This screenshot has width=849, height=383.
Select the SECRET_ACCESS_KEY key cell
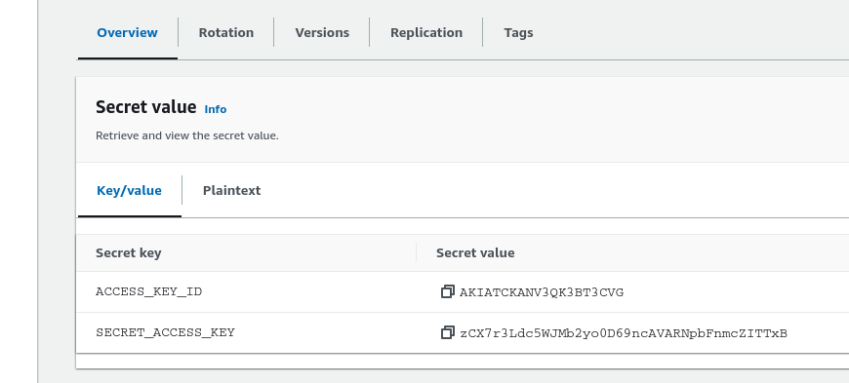tap(165, 332)
